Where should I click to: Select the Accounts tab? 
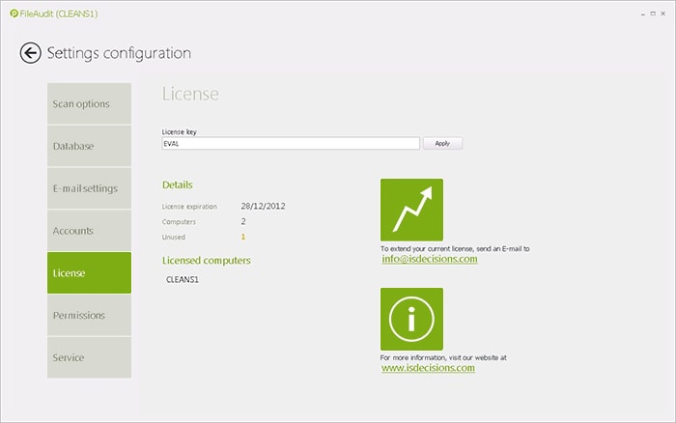tap(89, 231)
